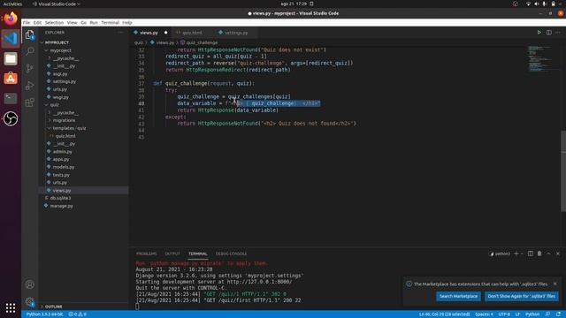
Task: Open settings.py in the file tree
Action: 65,81
